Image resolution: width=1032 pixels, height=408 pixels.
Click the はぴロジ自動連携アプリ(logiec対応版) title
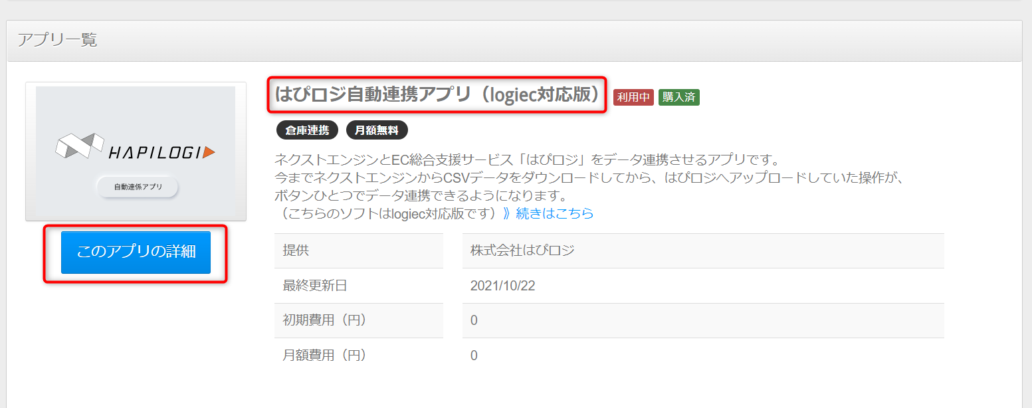437,95
